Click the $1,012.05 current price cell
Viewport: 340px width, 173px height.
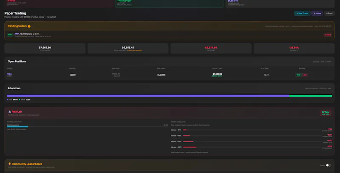[x=161, y=75]
